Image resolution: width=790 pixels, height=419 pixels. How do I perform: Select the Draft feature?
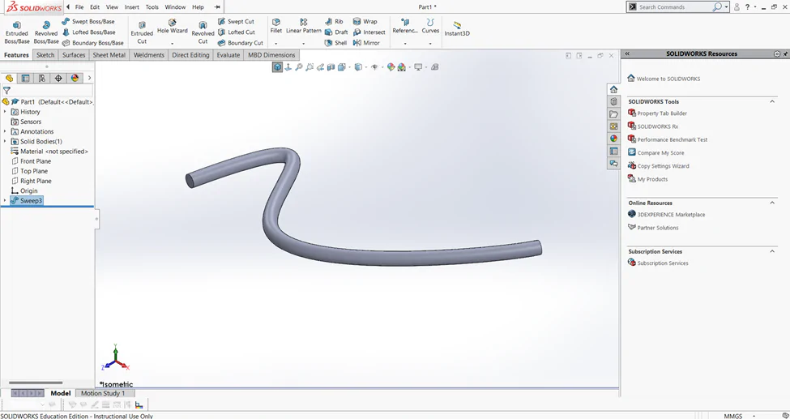pyautogui.click(x=336, y=32)
